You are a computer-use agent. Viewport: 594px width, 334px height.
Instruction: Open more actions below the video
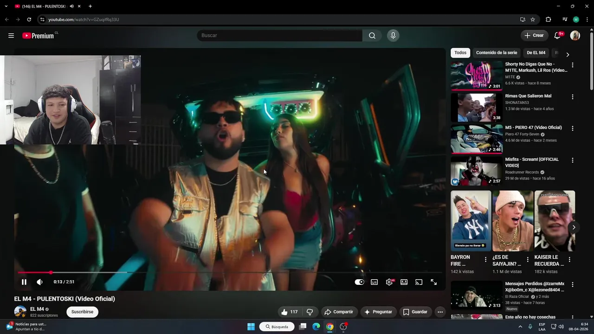click(440, 312)
